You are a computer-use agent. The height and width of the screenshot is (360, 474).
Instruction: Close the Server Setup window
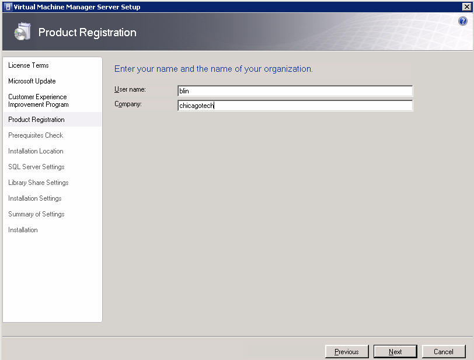coord(467,6)
